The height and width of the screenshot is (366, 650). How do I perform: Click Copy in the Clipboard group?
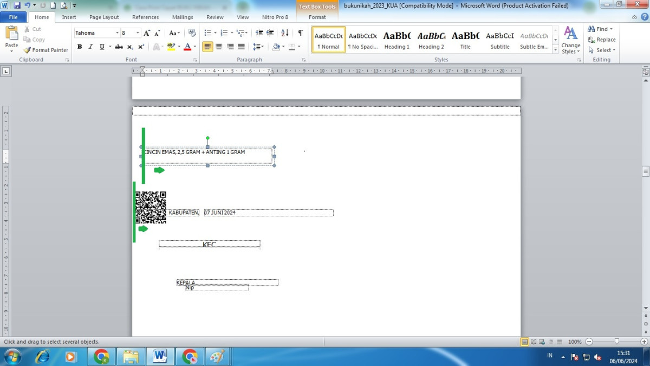click(x=34, y=40)
